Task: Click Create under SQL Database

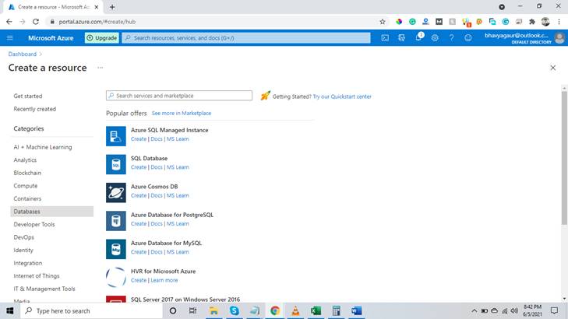Action: [x=139, y=167]
